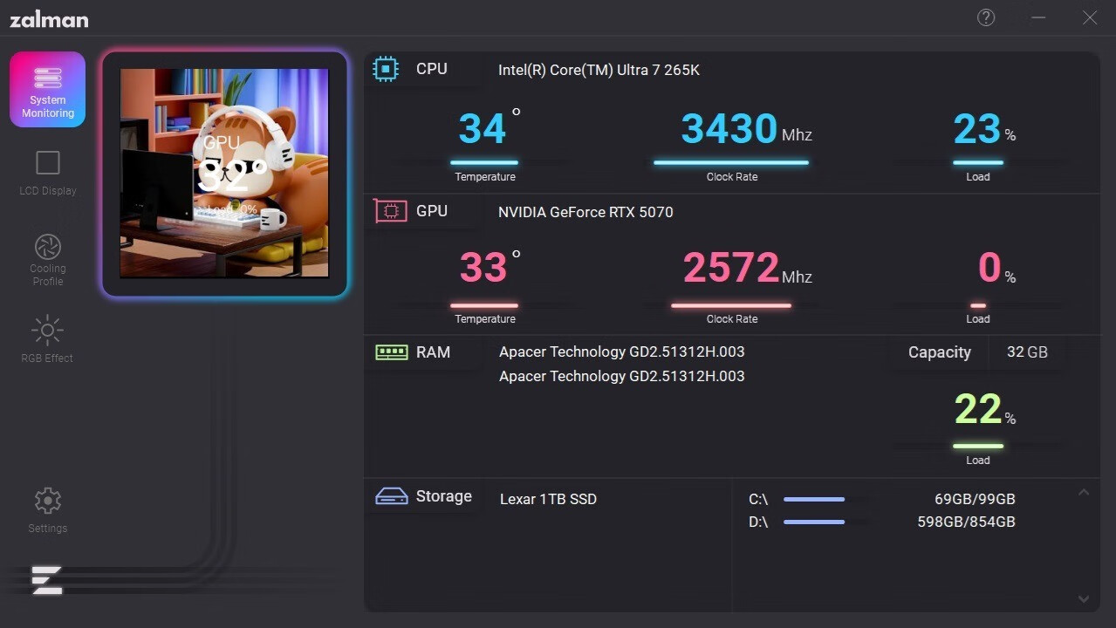Click the CPU chip icon
Screen dimensions: 1116x628
point(386,69)
